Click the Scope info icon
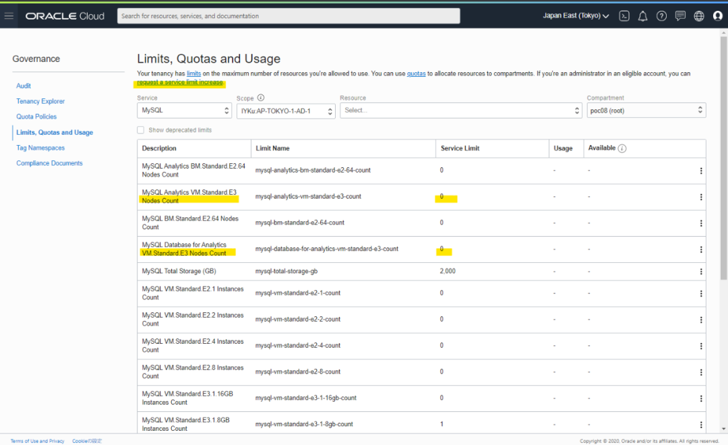The height and width of the screenshot is (445, 728). click(x=261, y=98)
